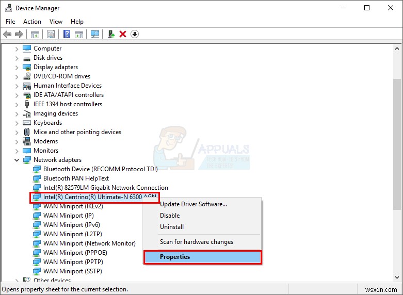The image size is (403, 295).
Task: Click the scrollbar down arrow
Action: coord(397,277)
